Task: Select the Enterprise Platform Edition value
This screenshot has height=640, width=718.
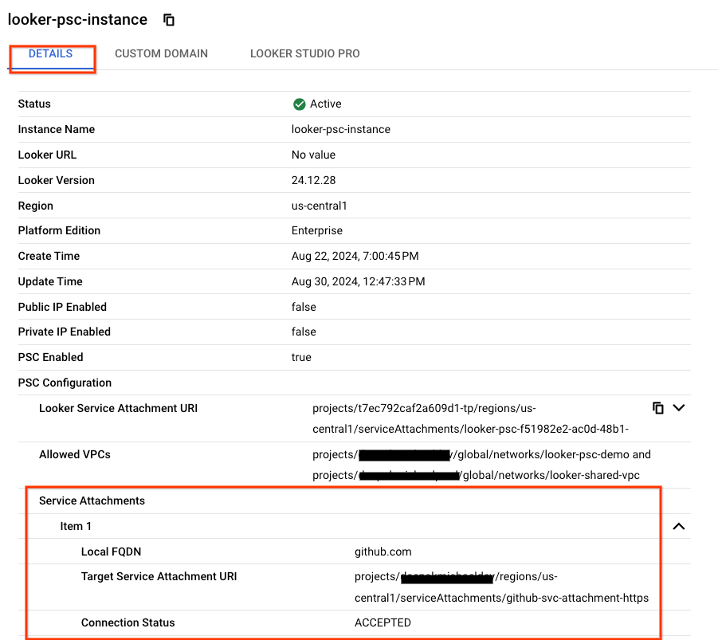Action: [316, 230]
